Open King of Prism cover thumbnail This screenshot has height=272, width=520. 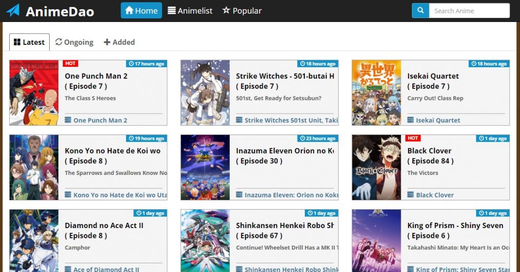click(376, 241)
